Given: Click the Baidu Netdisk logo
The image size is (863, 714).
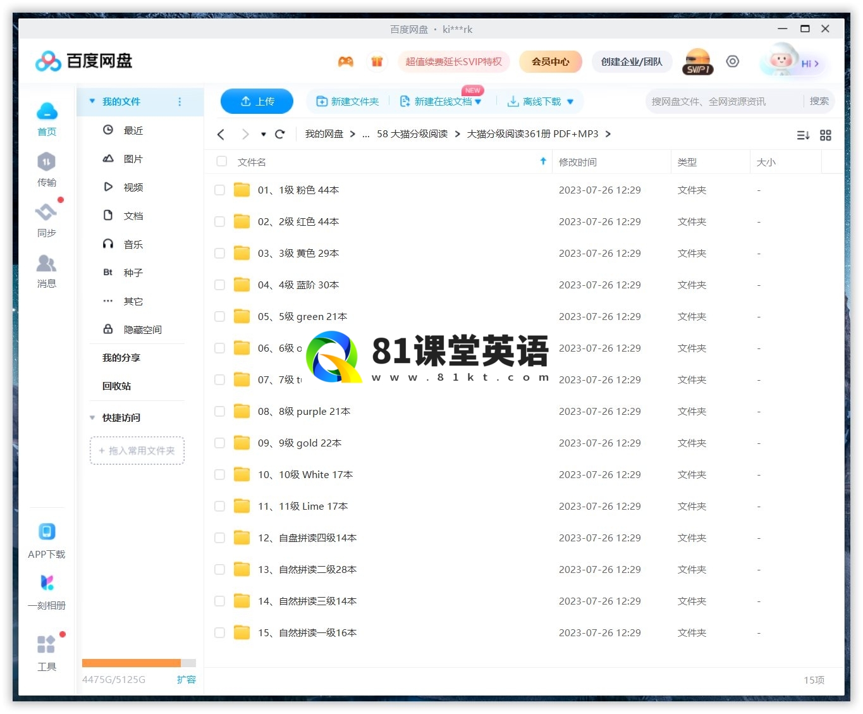Looking at the screenshot, I should point(84,61).
